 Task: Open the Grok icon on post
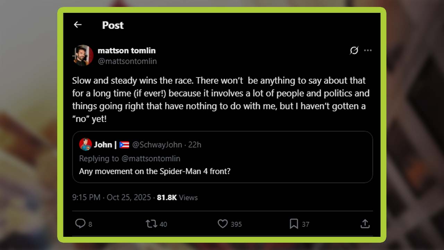click(354, 51)
